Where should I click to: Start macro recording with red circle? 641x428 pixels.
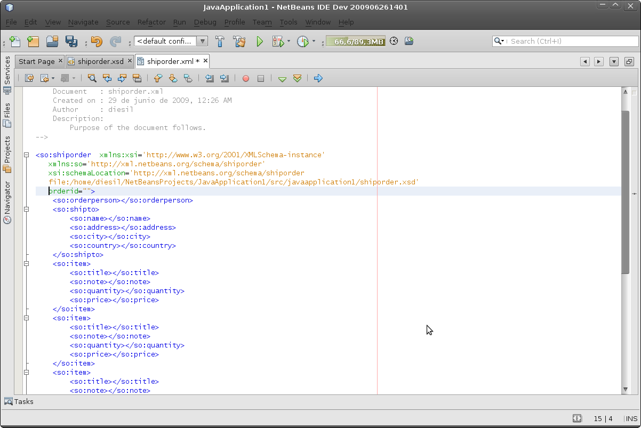pyautogui.click(x=246, y=78)
